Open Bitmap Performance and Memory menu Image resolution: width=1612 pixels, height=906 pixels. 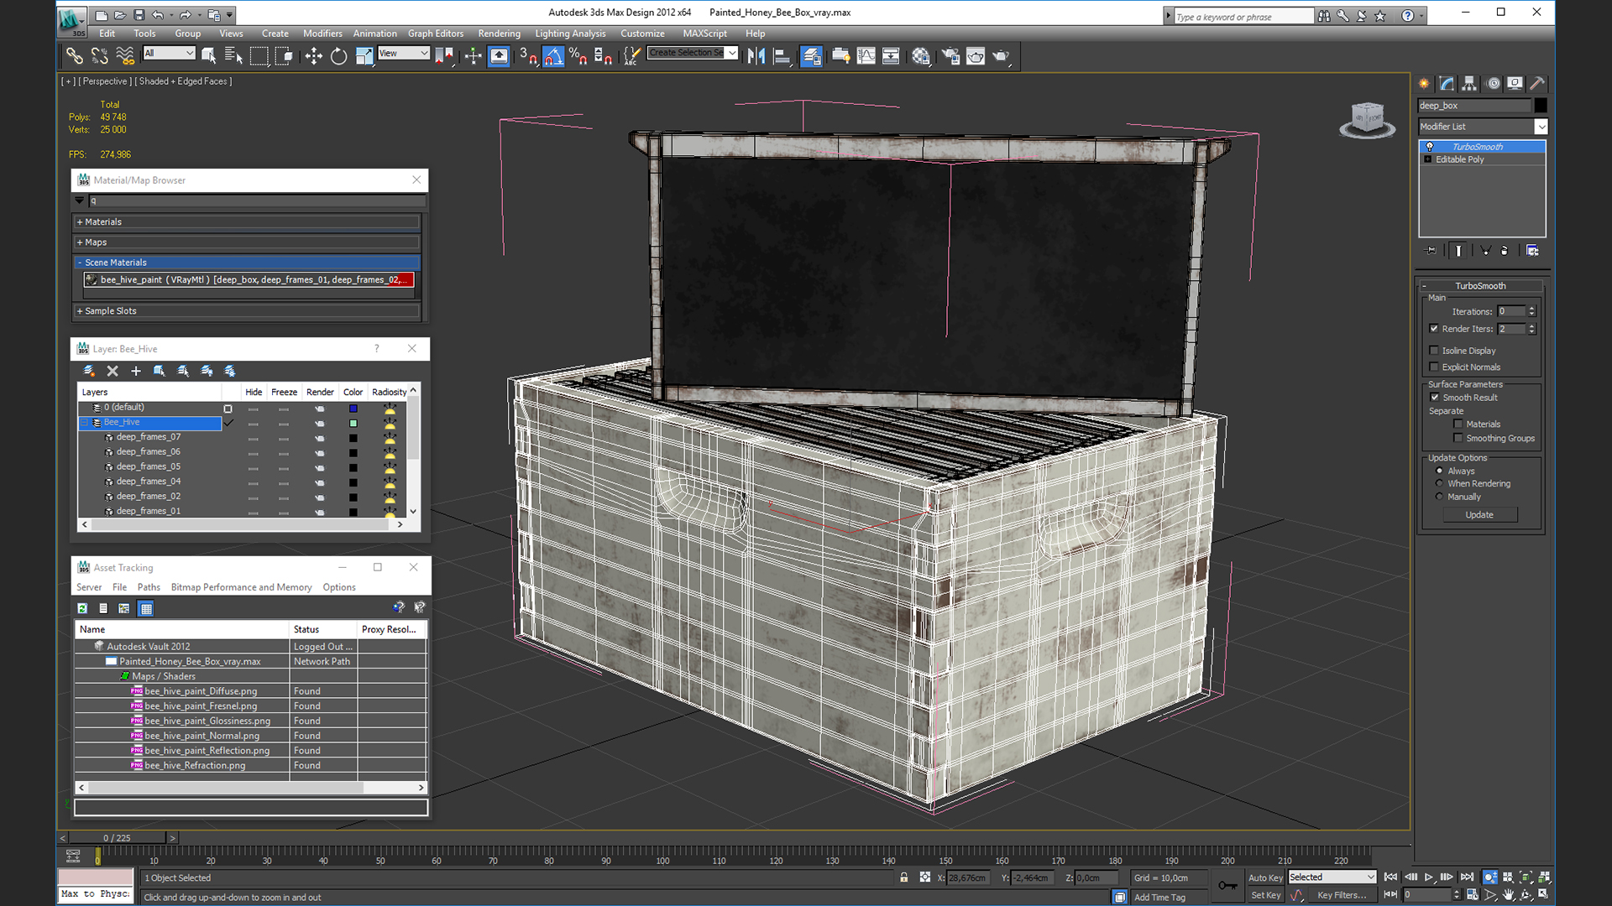pos(241,587)
